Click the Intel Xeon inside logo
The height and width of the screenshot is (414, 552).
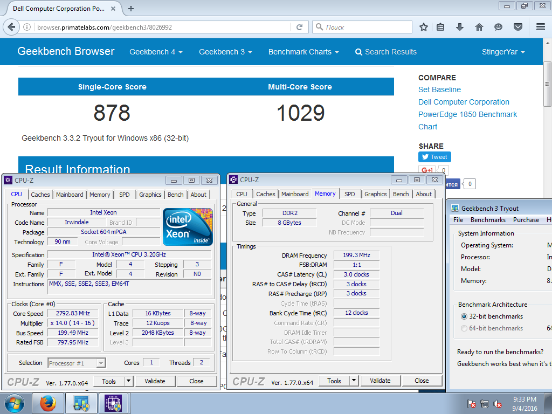188,227
